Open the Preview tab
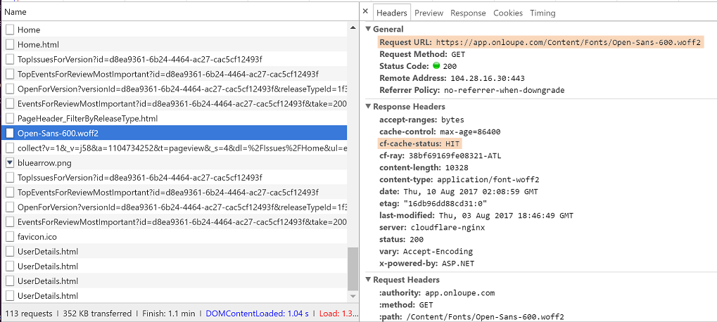 429,13
